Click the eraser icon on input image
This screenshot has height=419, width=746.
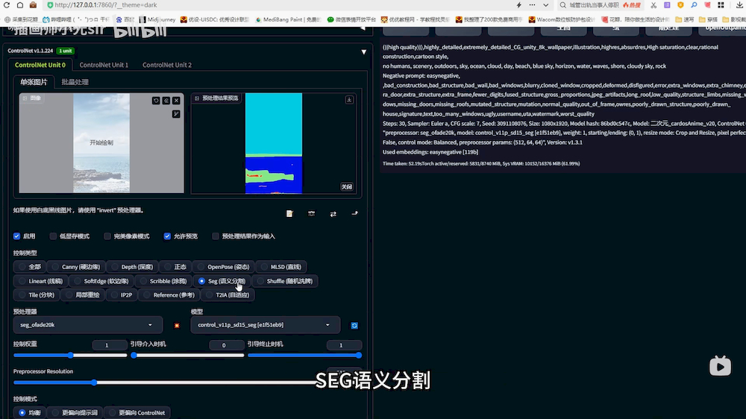click(166, 100)
